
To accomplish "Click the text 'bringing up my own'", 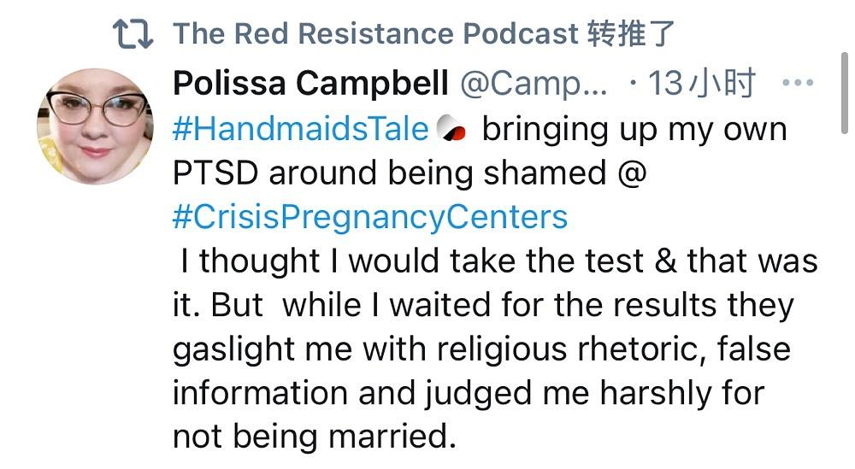I will click(634, 129).
